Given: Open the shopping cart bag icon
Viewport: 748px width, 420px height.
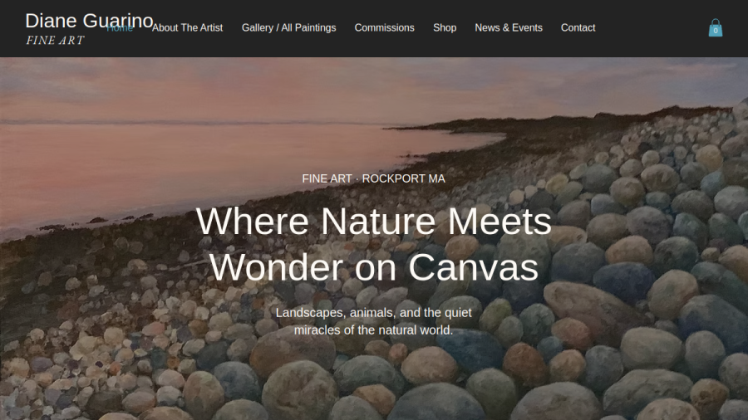Looking at the screenshot, I should [715, 27].
